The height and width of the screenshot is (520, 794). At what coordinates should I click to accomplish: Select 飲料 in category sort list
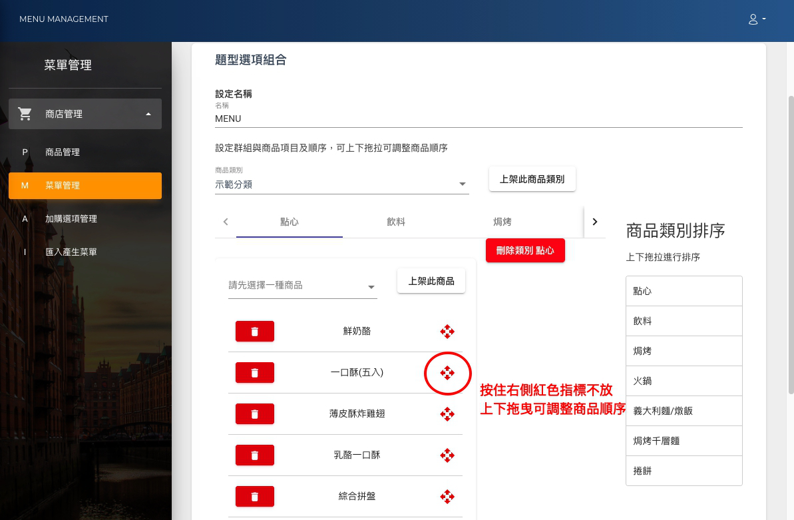click(x=684, y=321)
